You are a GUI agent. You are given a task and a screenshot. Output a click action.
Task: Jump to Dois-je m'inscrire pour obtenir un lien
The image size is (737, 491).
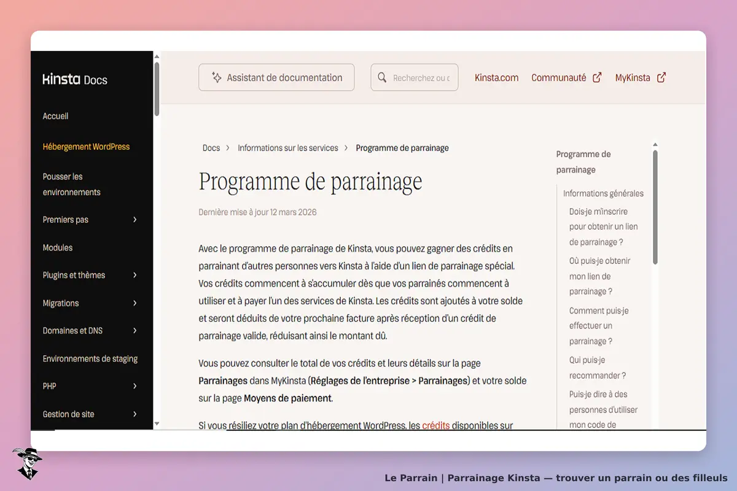[604, 226]
